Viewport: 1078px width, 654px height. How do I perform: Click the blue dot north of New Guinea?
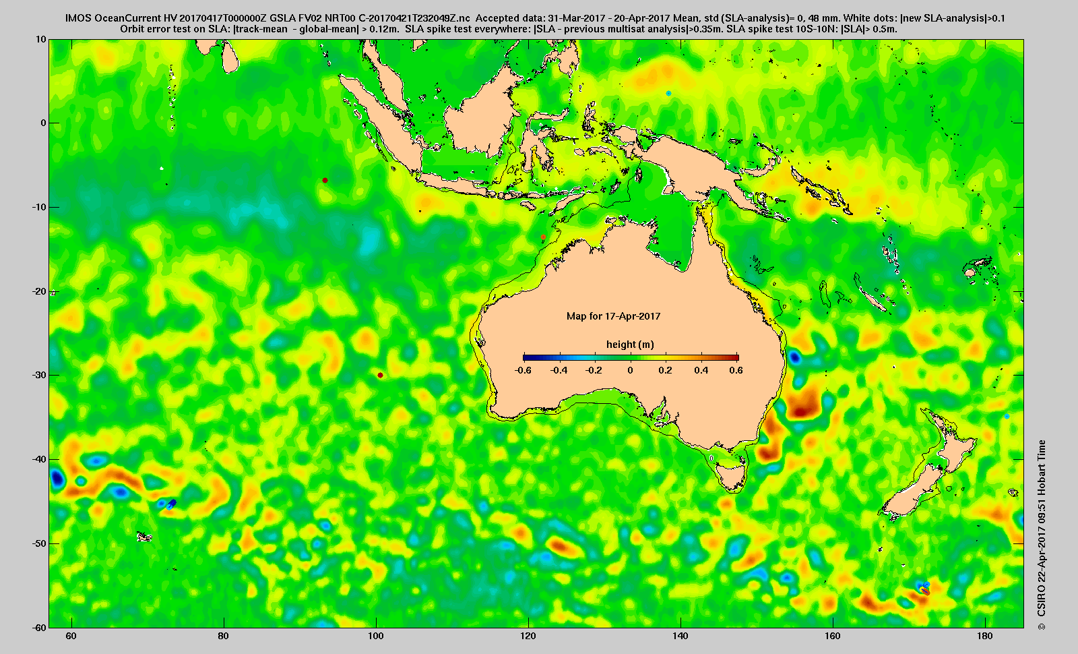pyautogui.click(x=668, y=94)
